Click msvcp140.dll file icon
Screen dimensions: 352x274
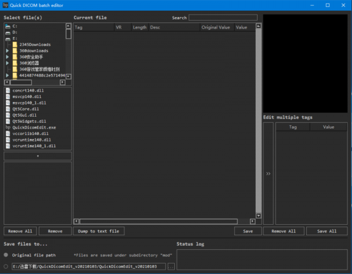8,97
